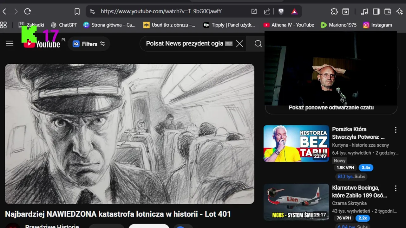Screen dimensions: 406x228
Task: Go to YouTube home via logo
Action: tap(42, 44)
